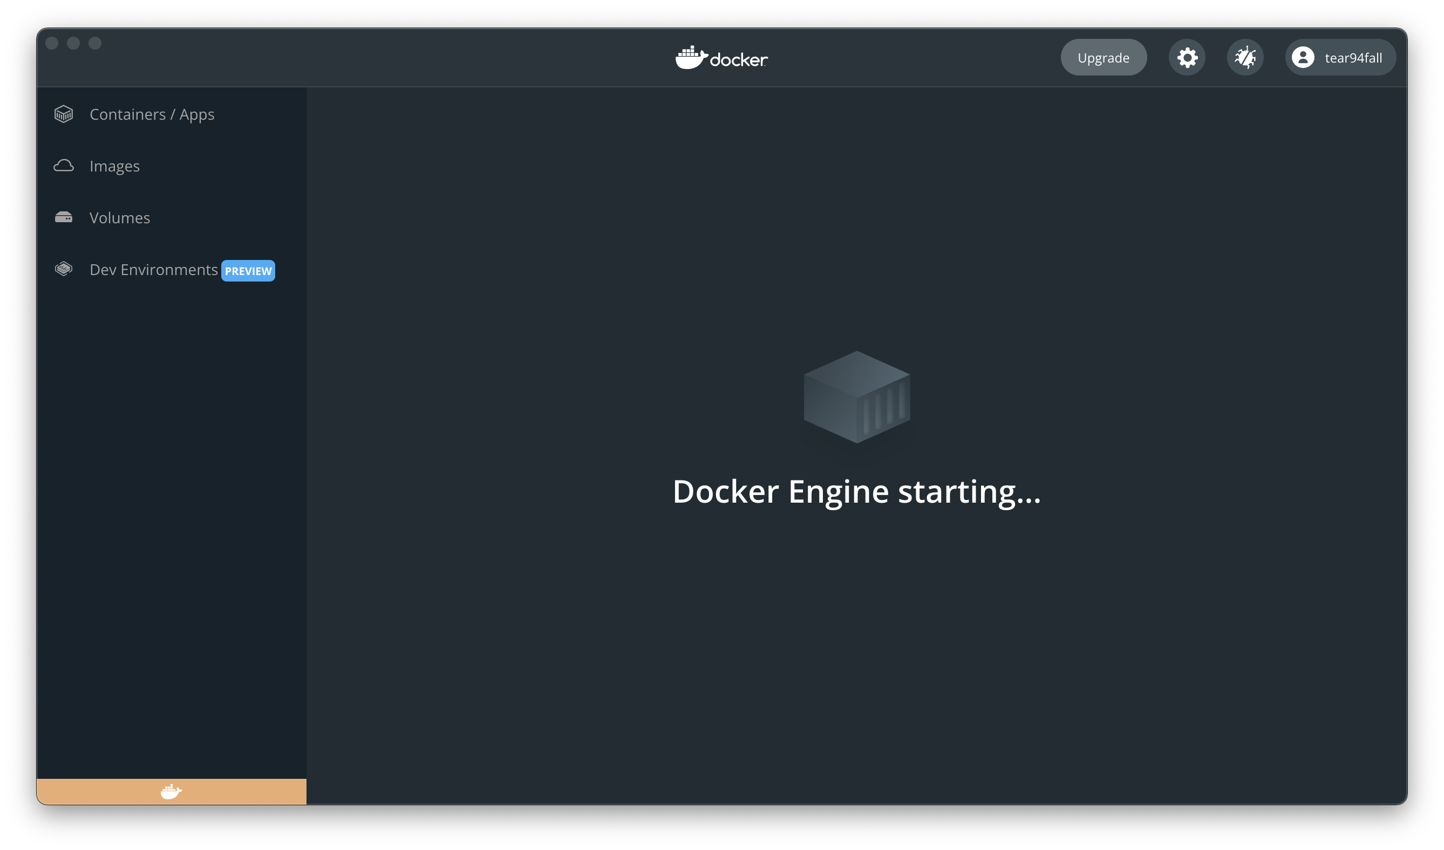Click the Images cloud icon

64,166
